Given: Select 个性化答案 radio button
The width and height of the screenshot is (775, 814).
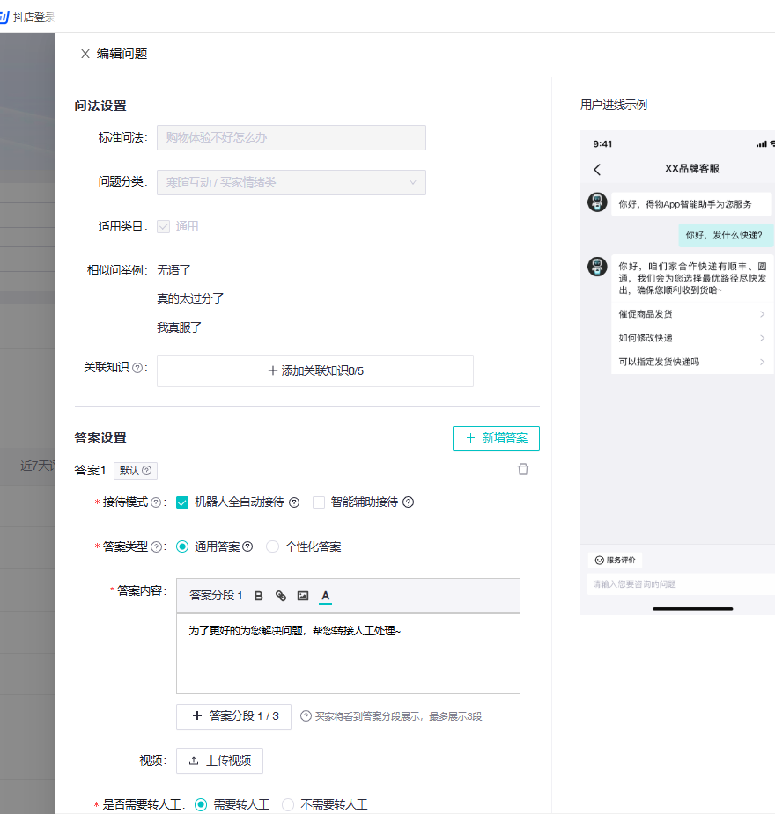Looking at the screenshot, I should click(273, 546).
